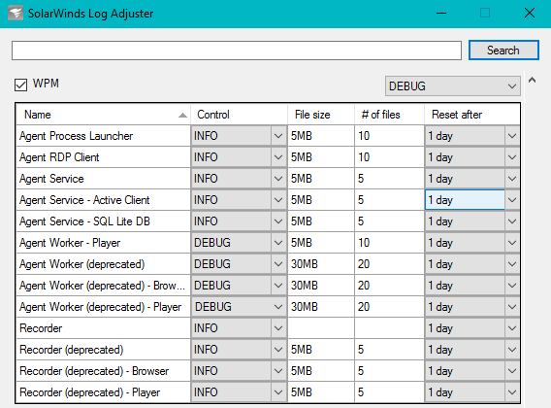Click # of files 20 for Agent Worker (deprecated) - Brow...

tap(389, 286)
